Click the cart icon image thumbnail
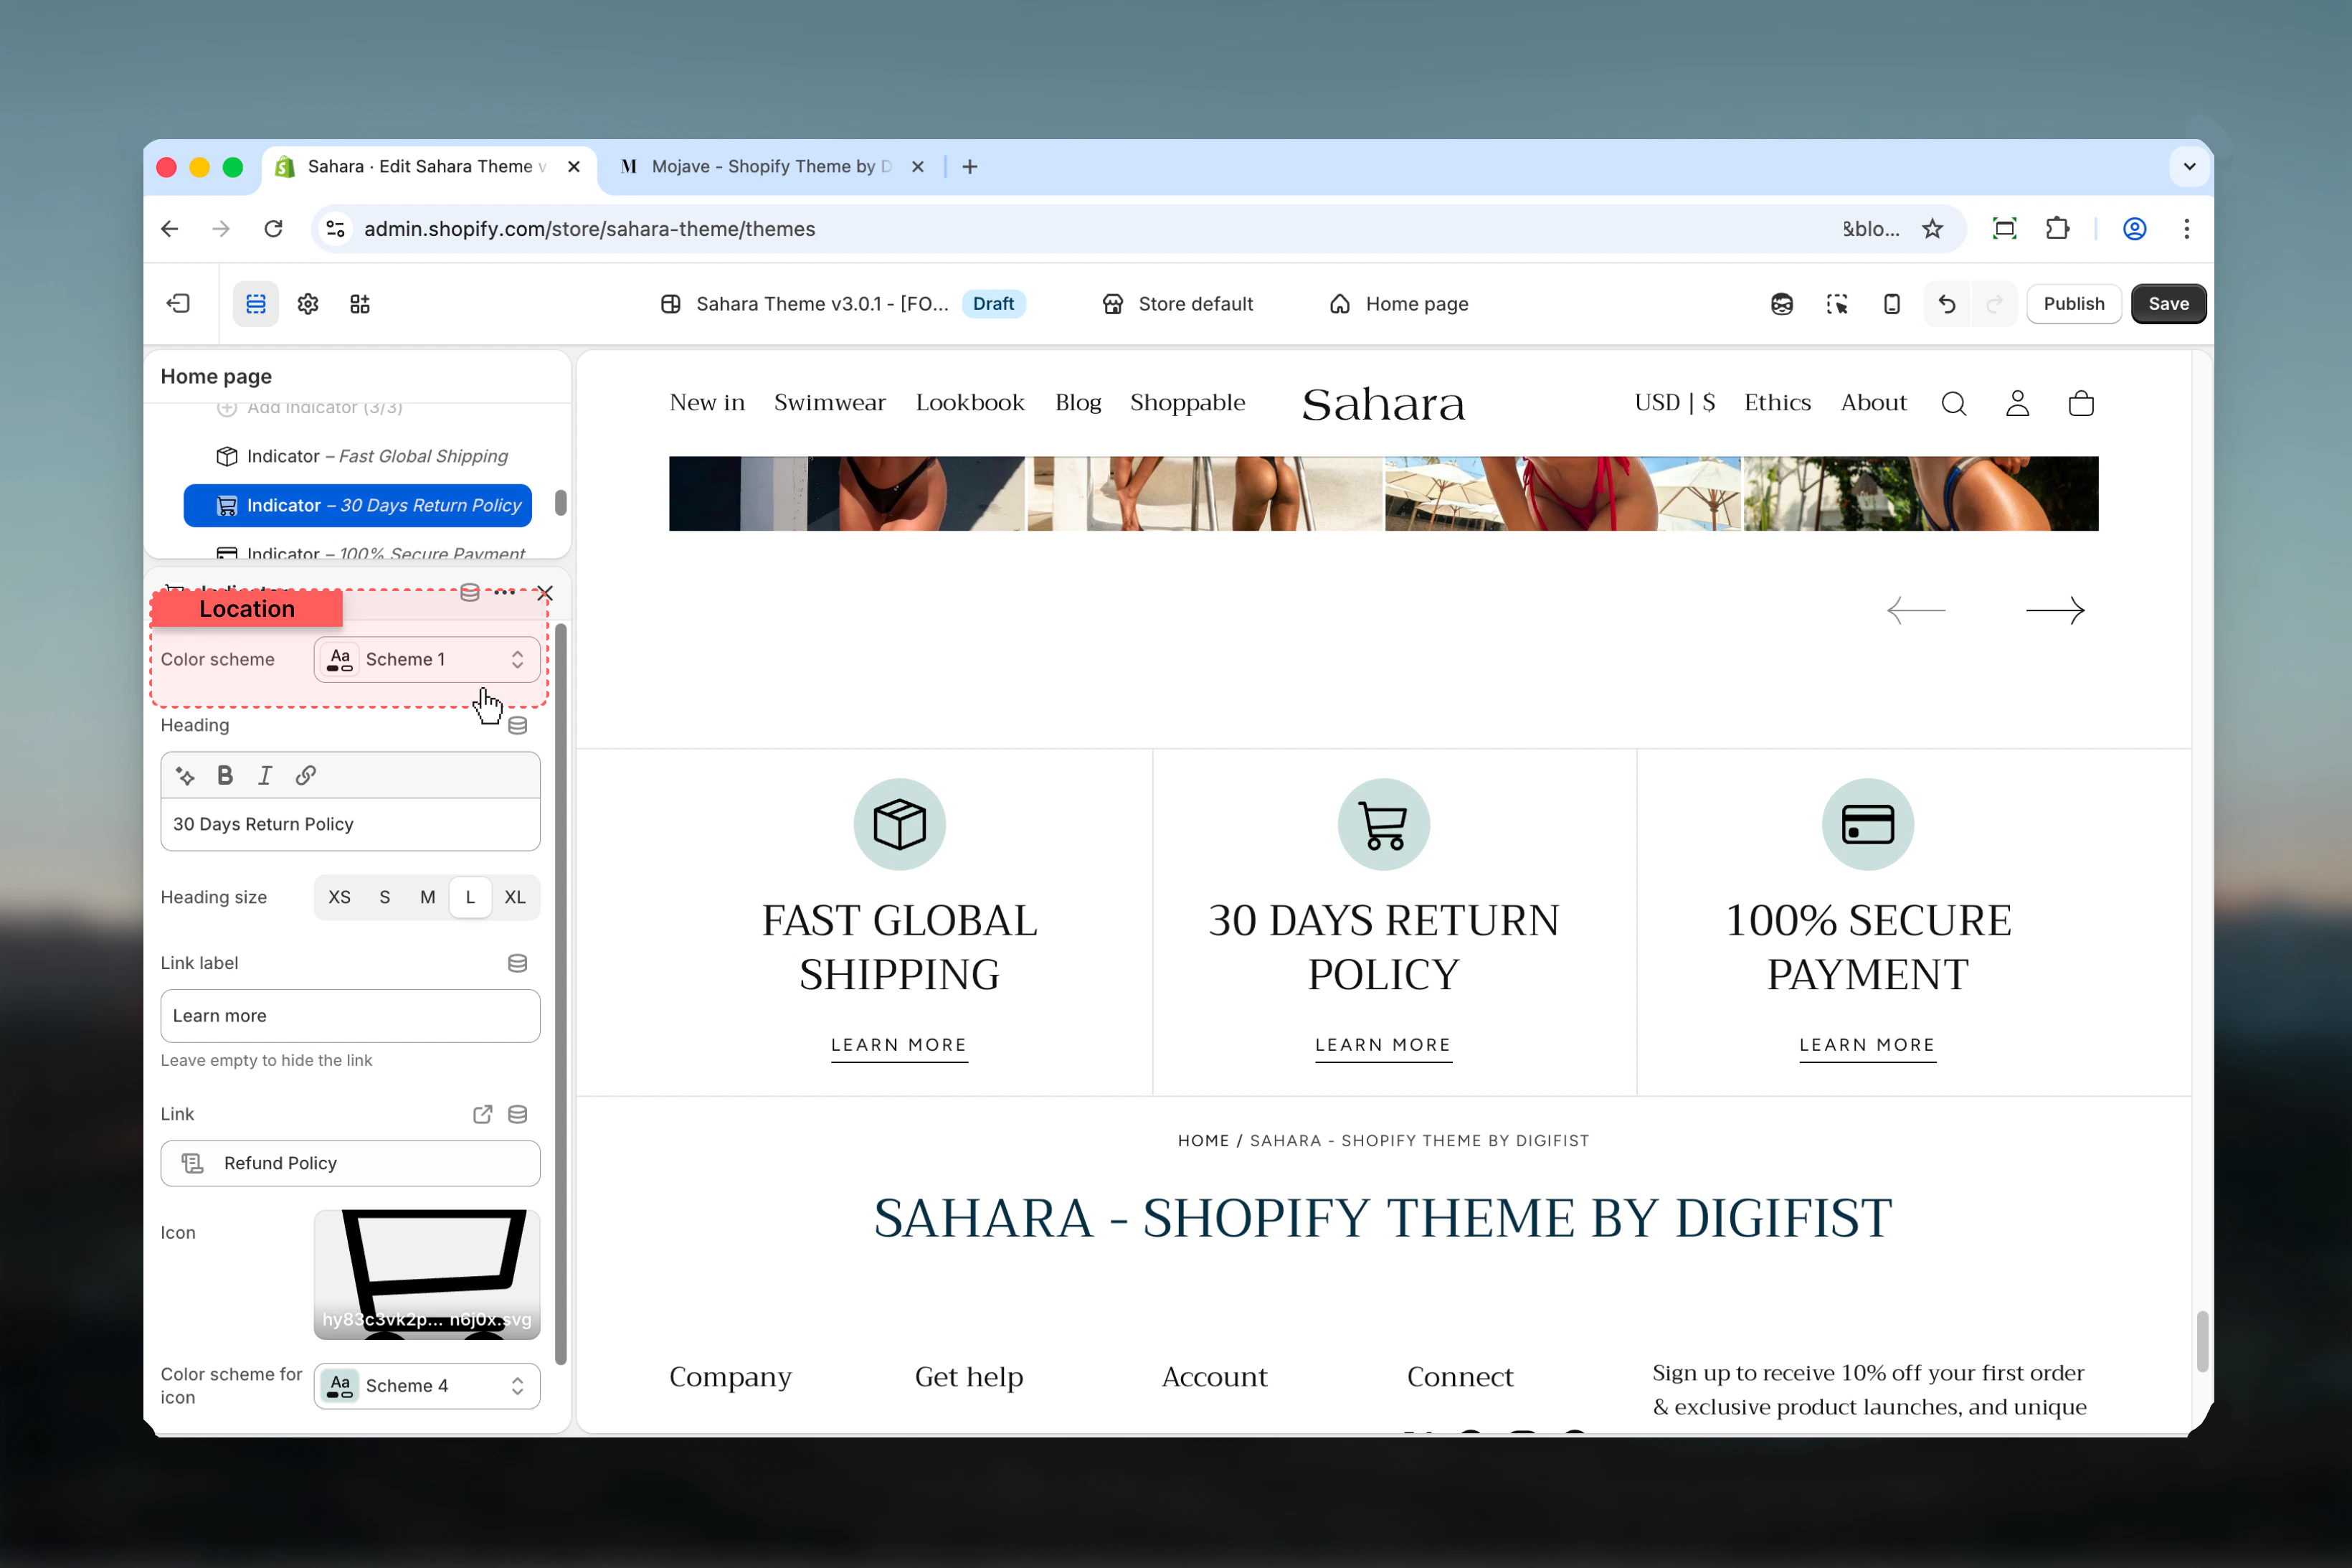This screenshot has height=1568, width=2352. point(427,1275)
